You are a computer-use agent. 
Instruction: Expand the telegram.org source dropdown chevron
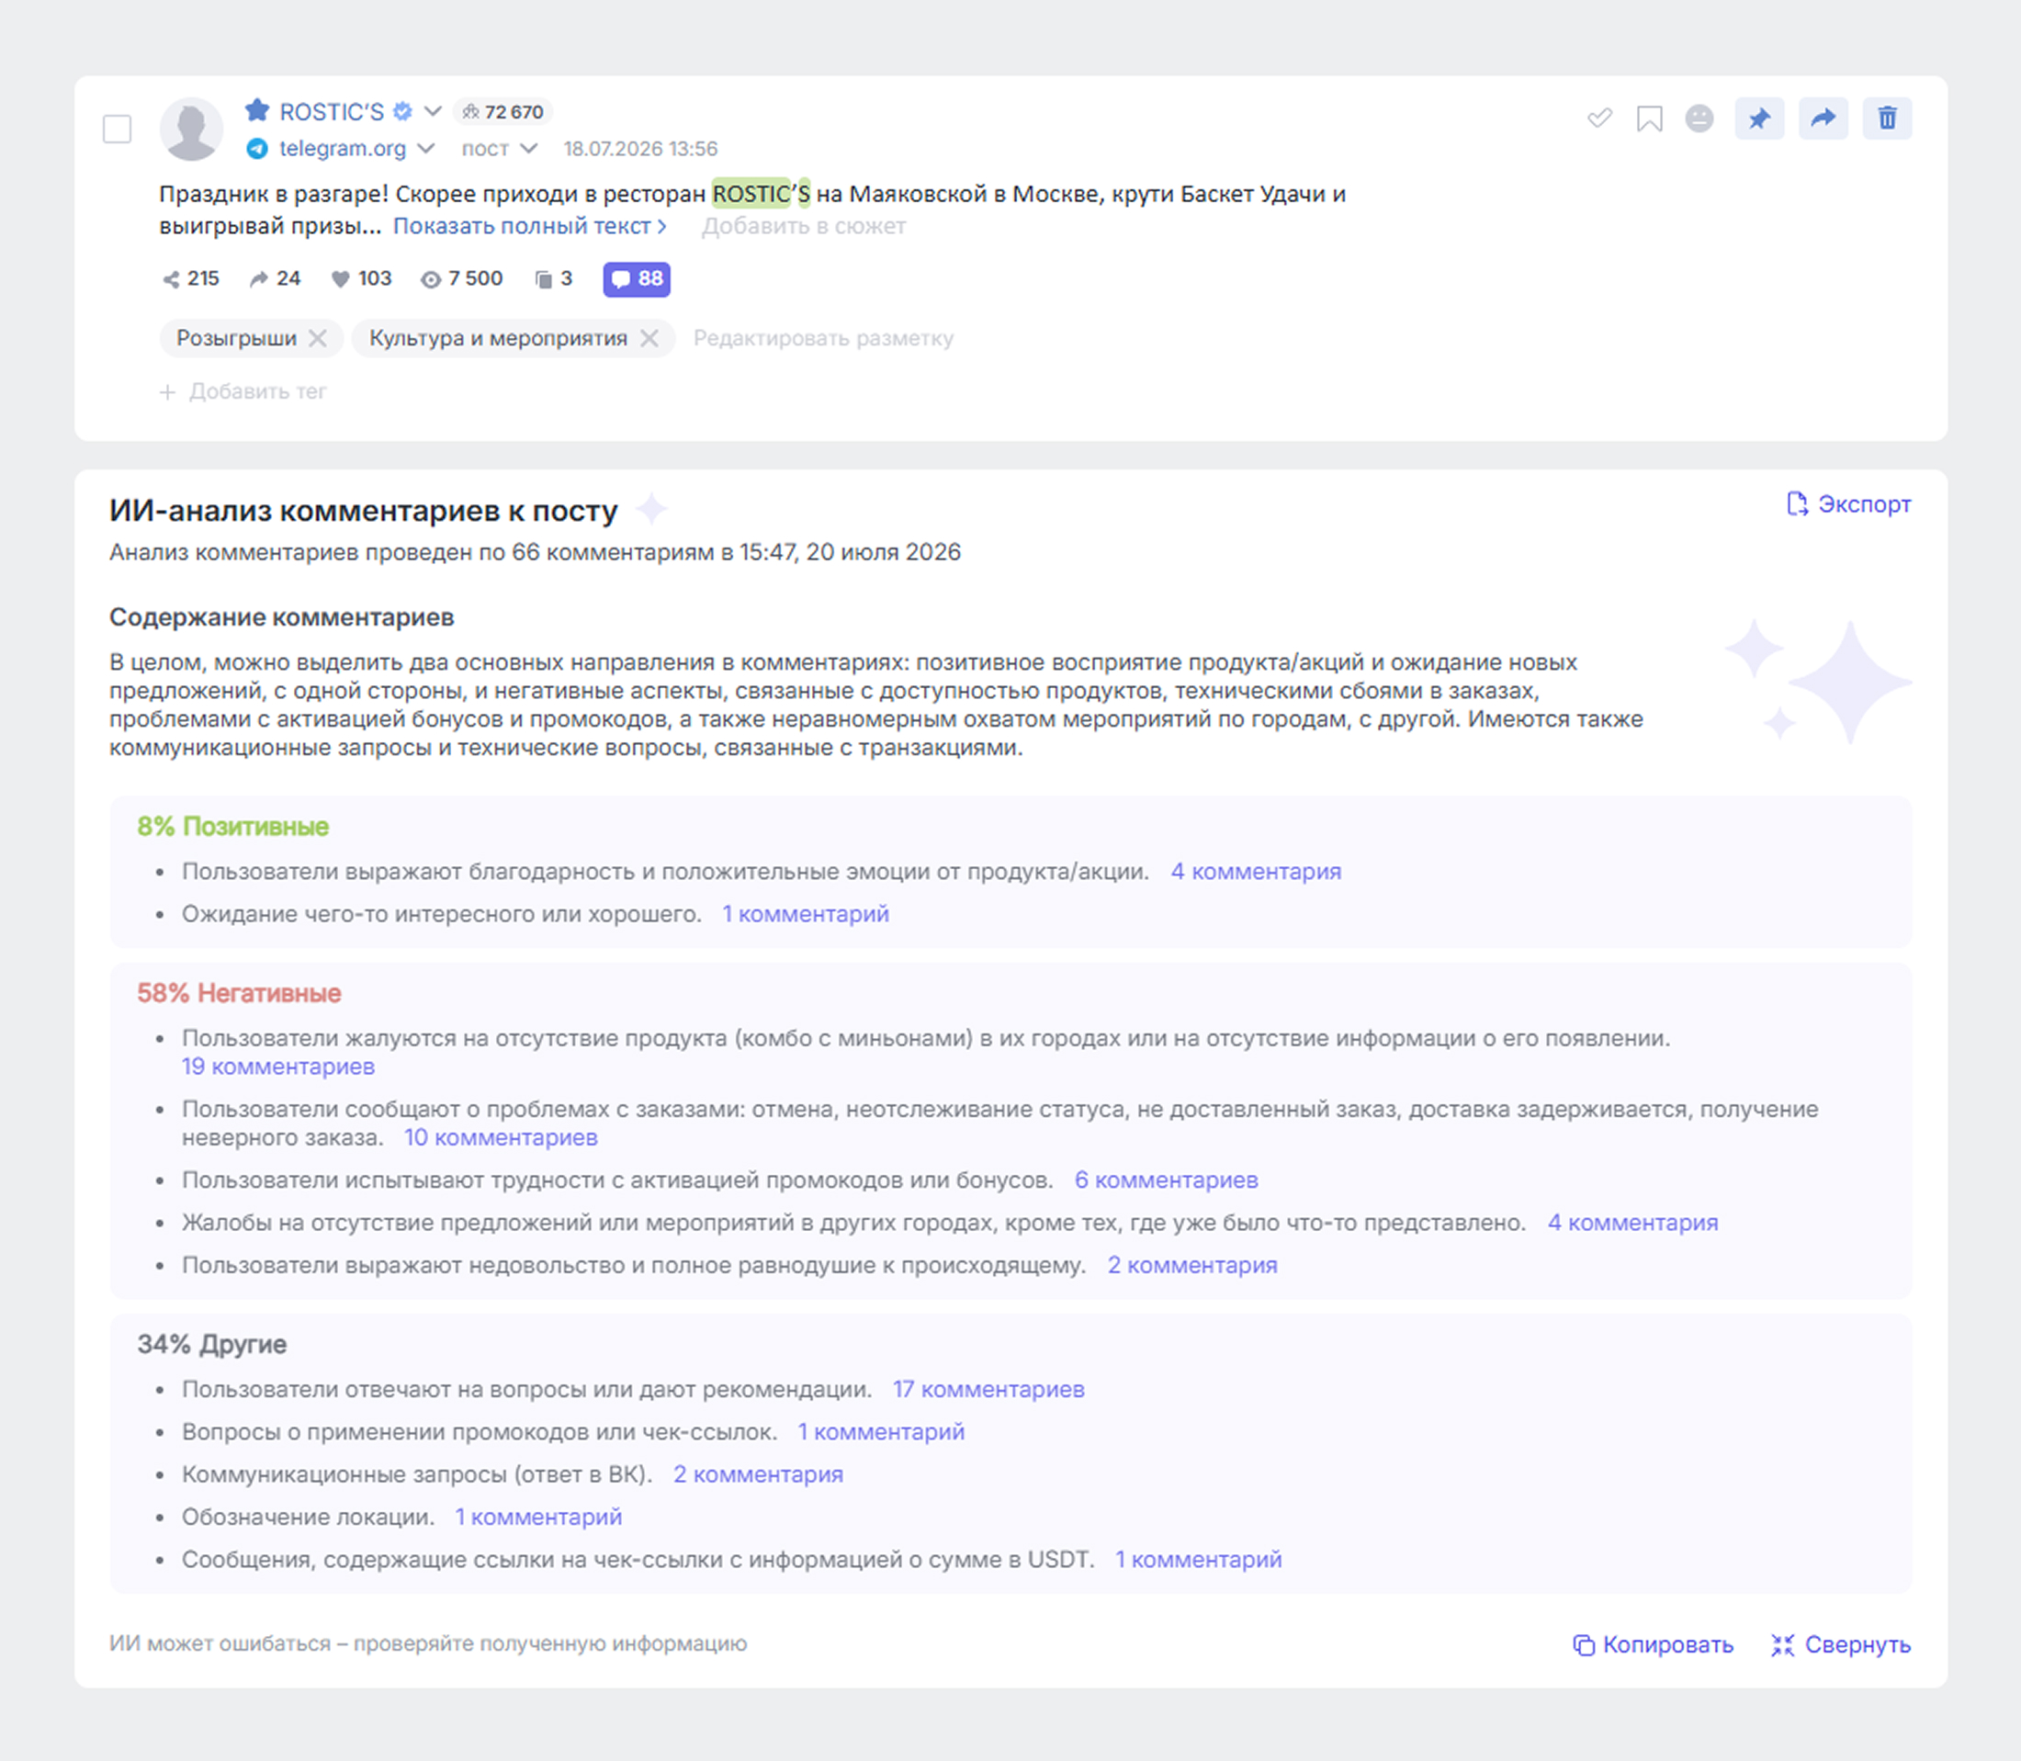[x=426, y=149]
